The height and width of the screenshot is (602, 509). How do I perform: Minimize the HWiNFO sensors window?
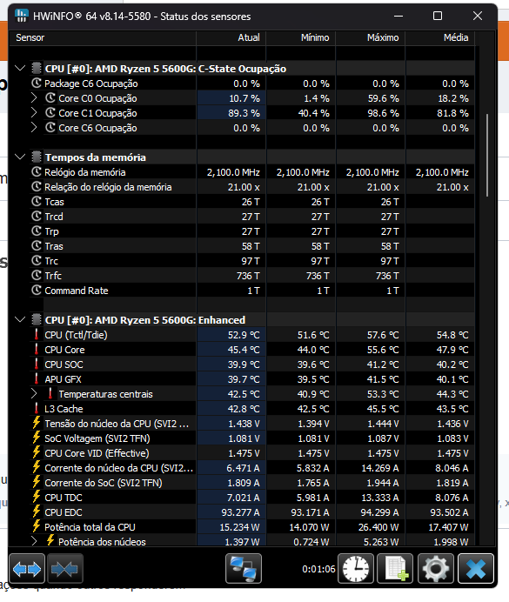tap(398, 17)
